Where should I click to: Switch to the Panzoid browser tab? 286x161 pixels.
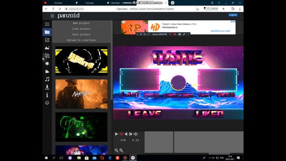[89, 3]
